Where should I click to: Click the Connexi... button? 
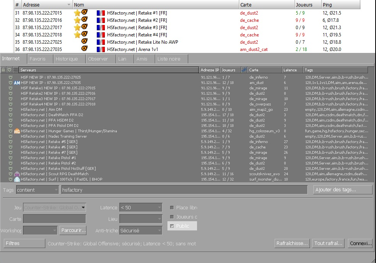pos(360,243)
